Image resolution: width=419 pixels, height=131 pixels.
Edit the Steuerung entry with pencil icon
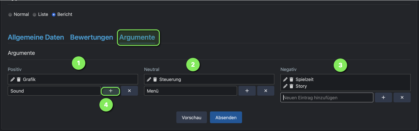[149, 80]
